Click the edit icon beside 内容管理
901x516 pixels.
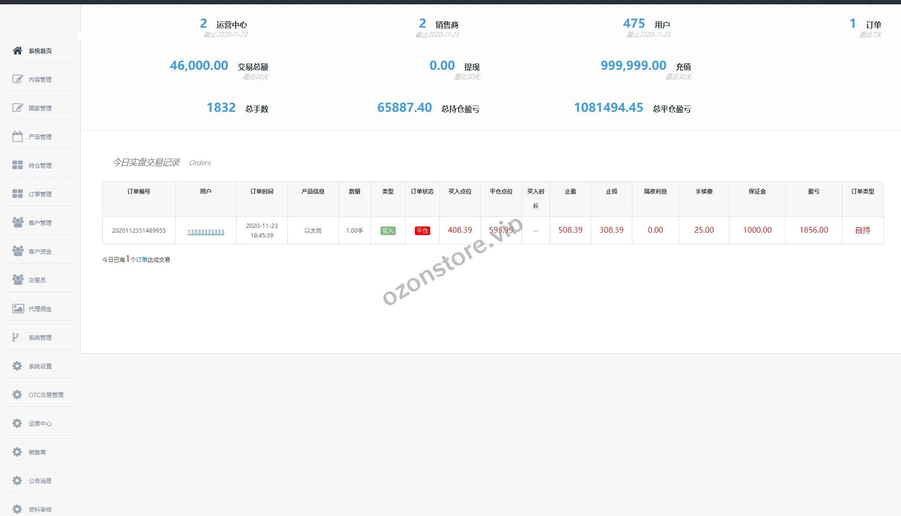click(18, 79)
